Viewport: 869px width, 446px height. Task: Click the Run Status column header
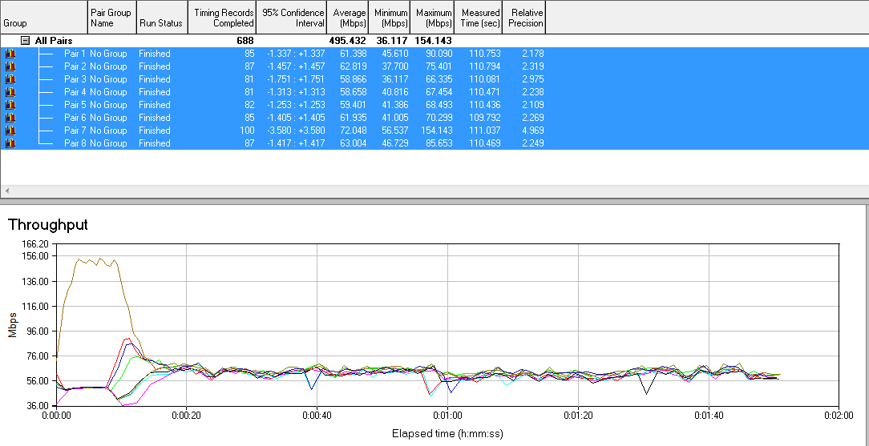[x=162, y=17]
